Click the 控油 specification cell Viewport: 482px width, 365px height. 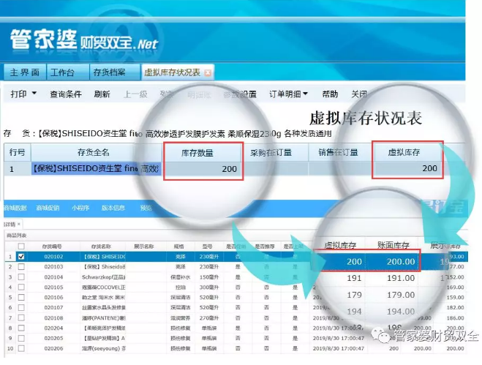tap(181, 287)
